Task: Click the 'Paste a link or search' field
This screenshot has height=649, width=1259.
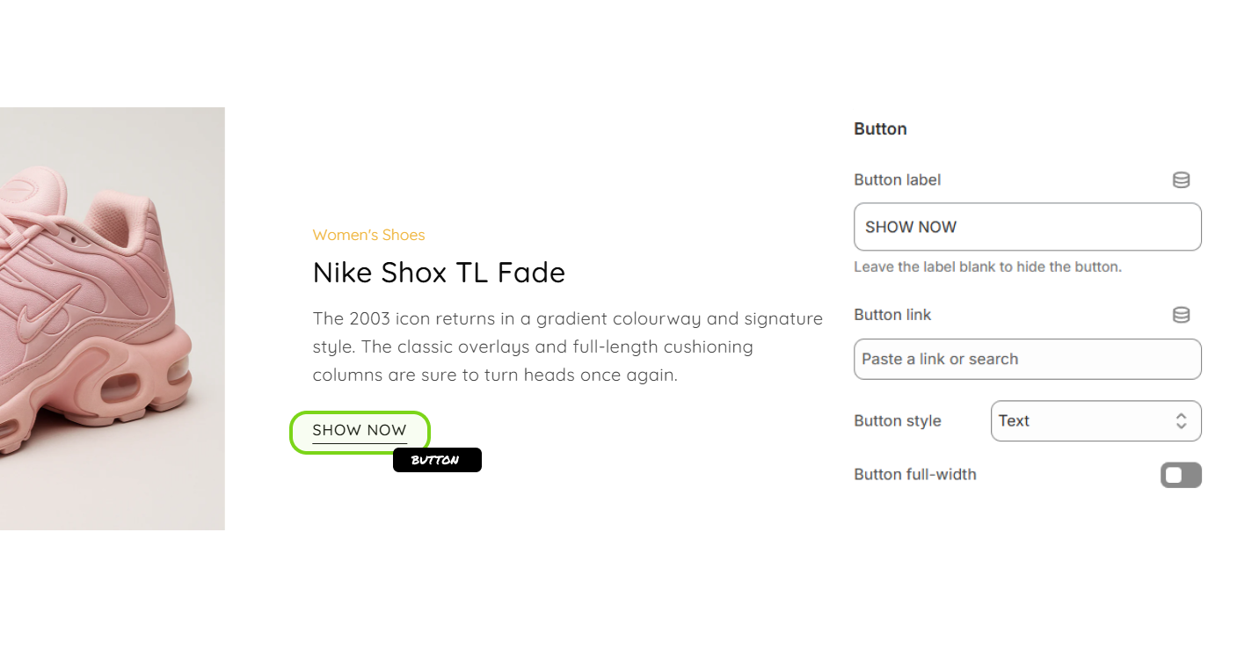Action: [x=1027, y=359]
